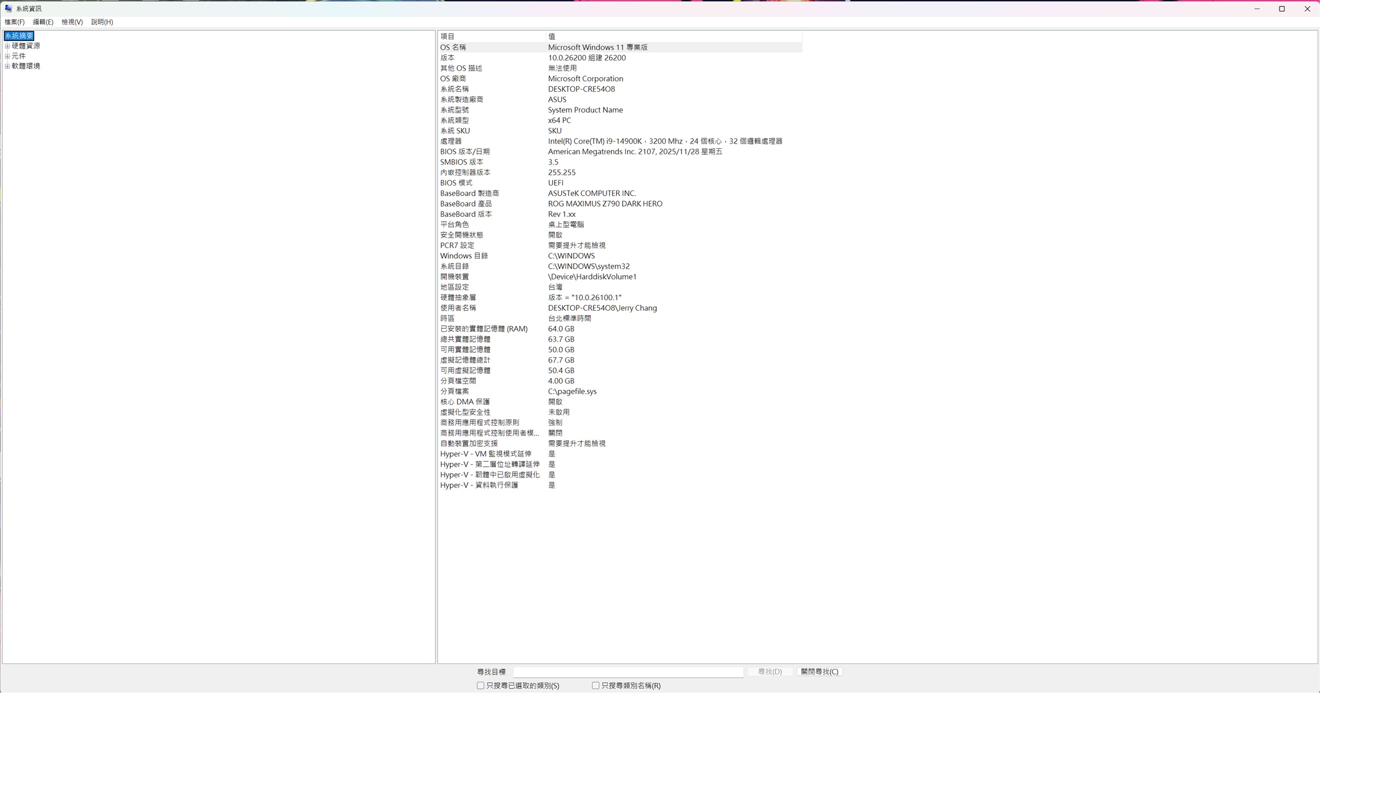Open the 編輯(E) menu
Image resolution: width=1391 pixels, height=800 pixels.
[43, 22]
